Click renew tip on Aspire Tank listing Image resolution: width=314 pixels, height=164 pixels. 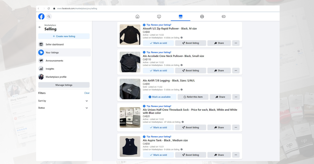coord(157,137)
